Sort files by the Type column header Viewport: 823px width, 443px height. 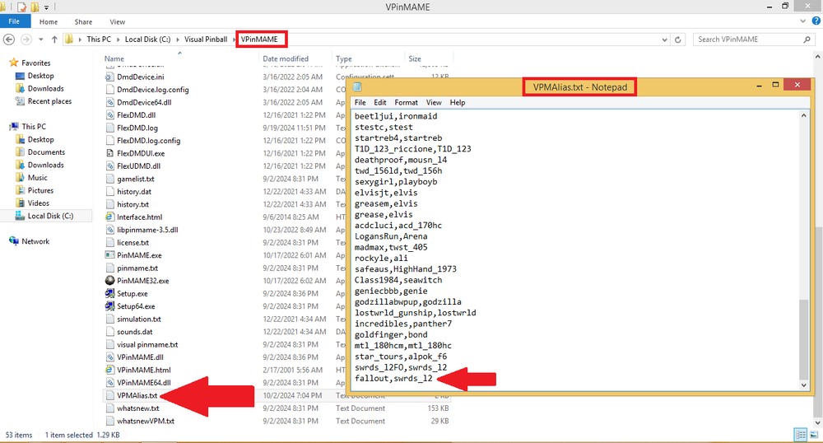[x=344, y=58]
